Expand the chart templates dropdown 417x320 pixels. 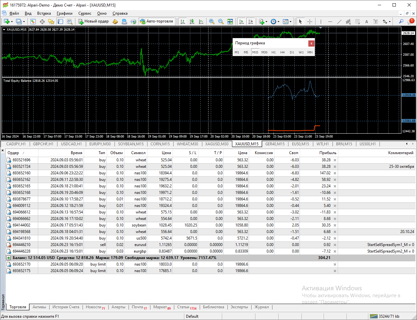[290, 22]
